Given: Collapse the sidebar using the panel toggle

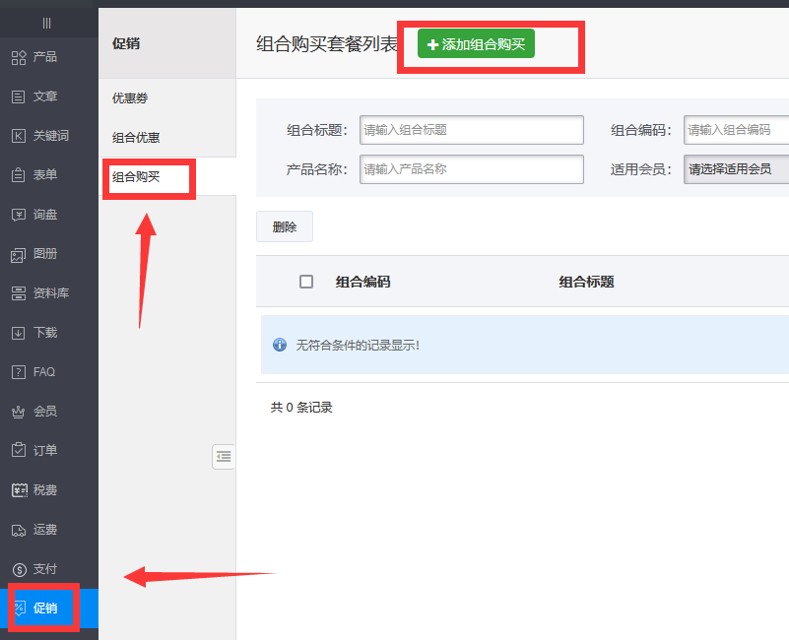Looking at the screenshot, I should [x=224, y=456].
